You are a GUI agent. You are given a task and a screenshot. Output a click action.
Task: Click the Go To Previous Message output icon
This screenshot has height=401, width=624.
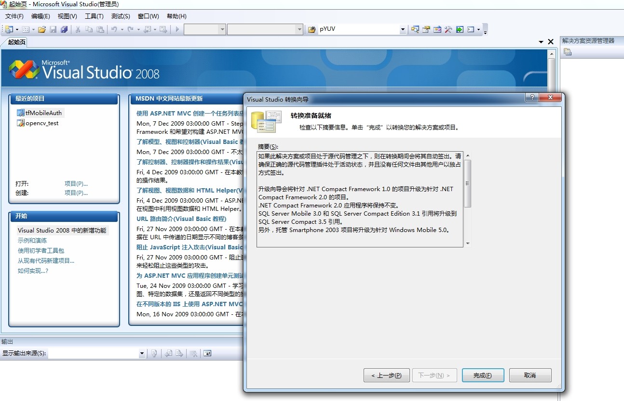point(168,353)
